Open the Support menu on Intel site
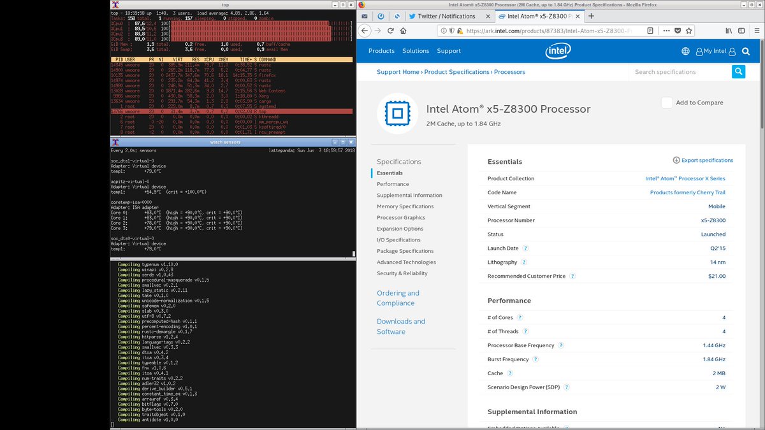 [449, 51]
